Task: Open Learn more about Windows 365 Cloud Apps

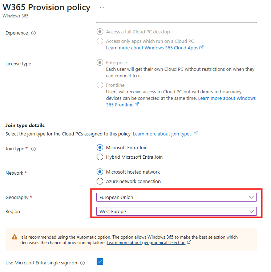Action: tap(152, 48)
